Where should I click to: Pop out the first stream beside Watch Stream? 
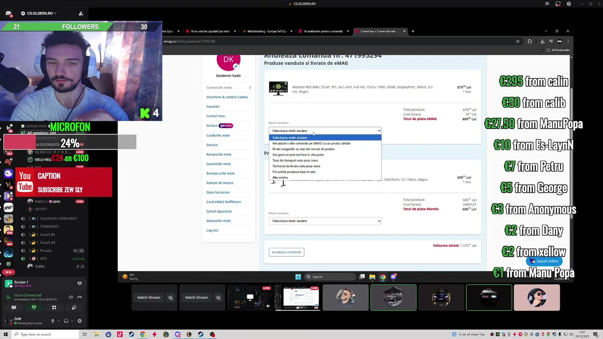pyautogui.click(x=171, y=298)
